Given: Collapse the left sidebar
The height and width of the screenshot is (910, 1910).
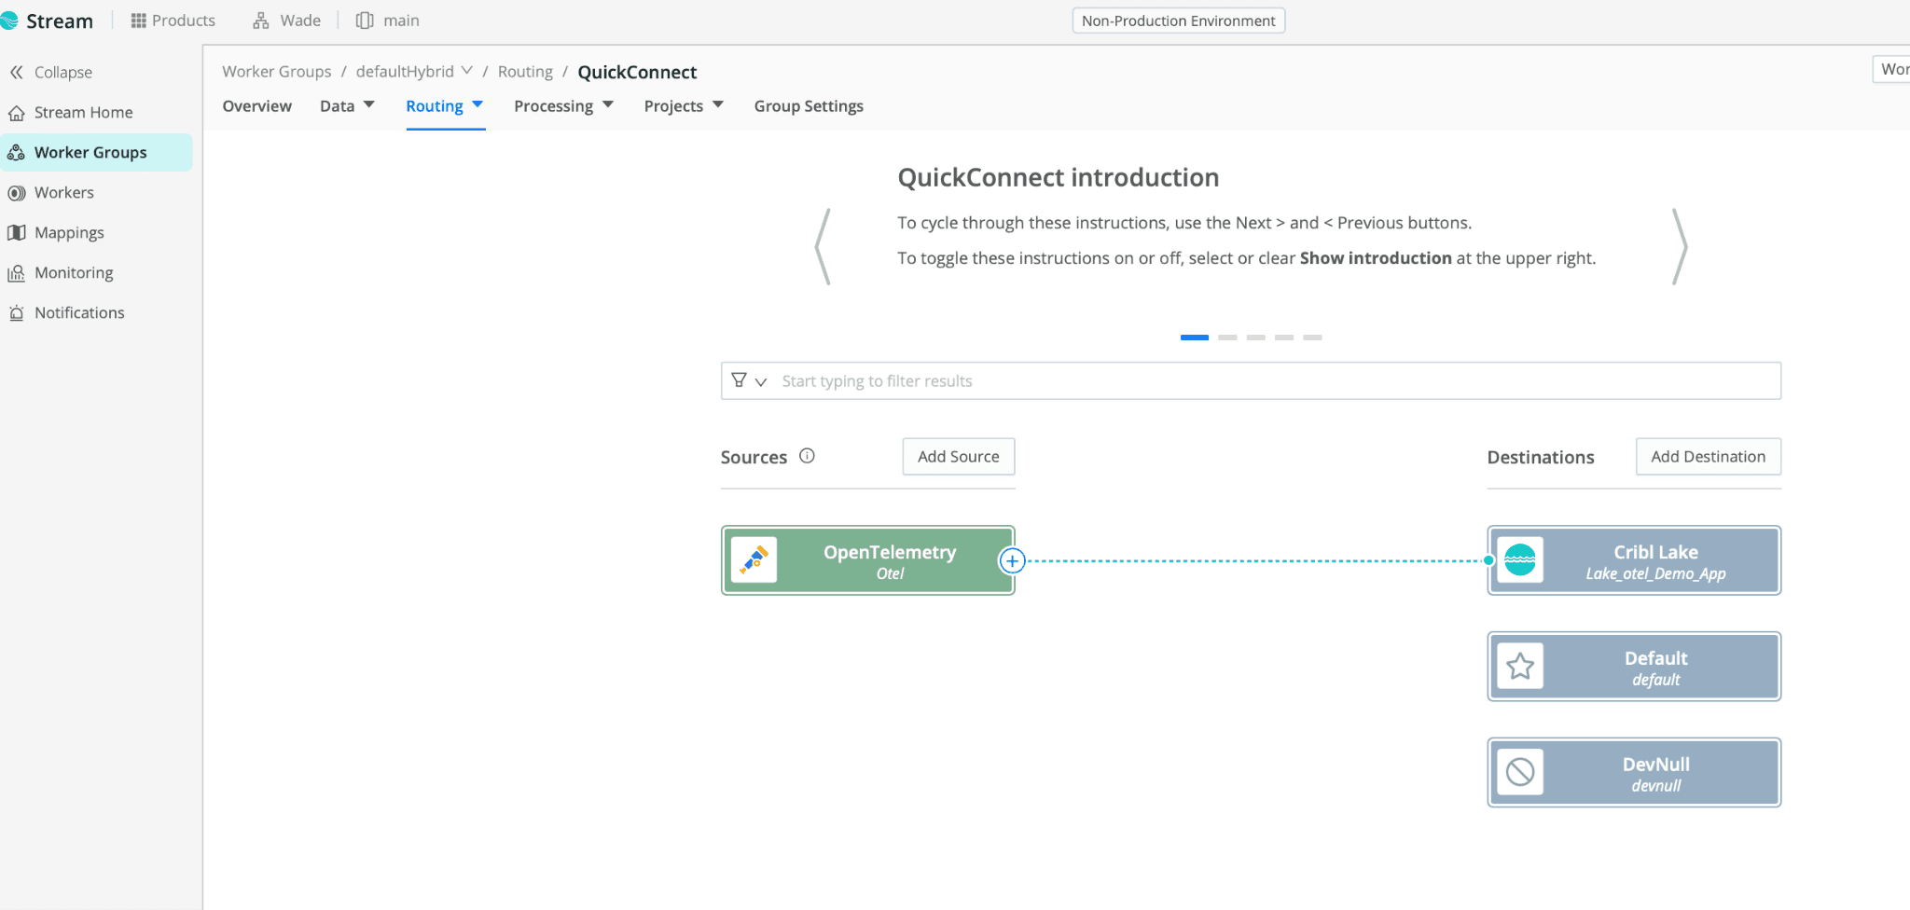Looking at the screenshot, I should click(x=51, y=72).
